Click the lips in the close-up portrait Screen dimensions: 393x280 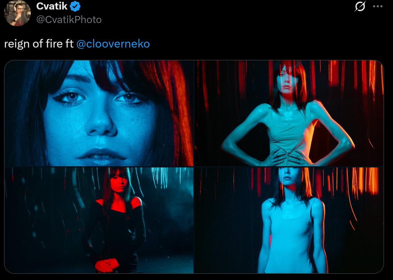pos(102,154)
